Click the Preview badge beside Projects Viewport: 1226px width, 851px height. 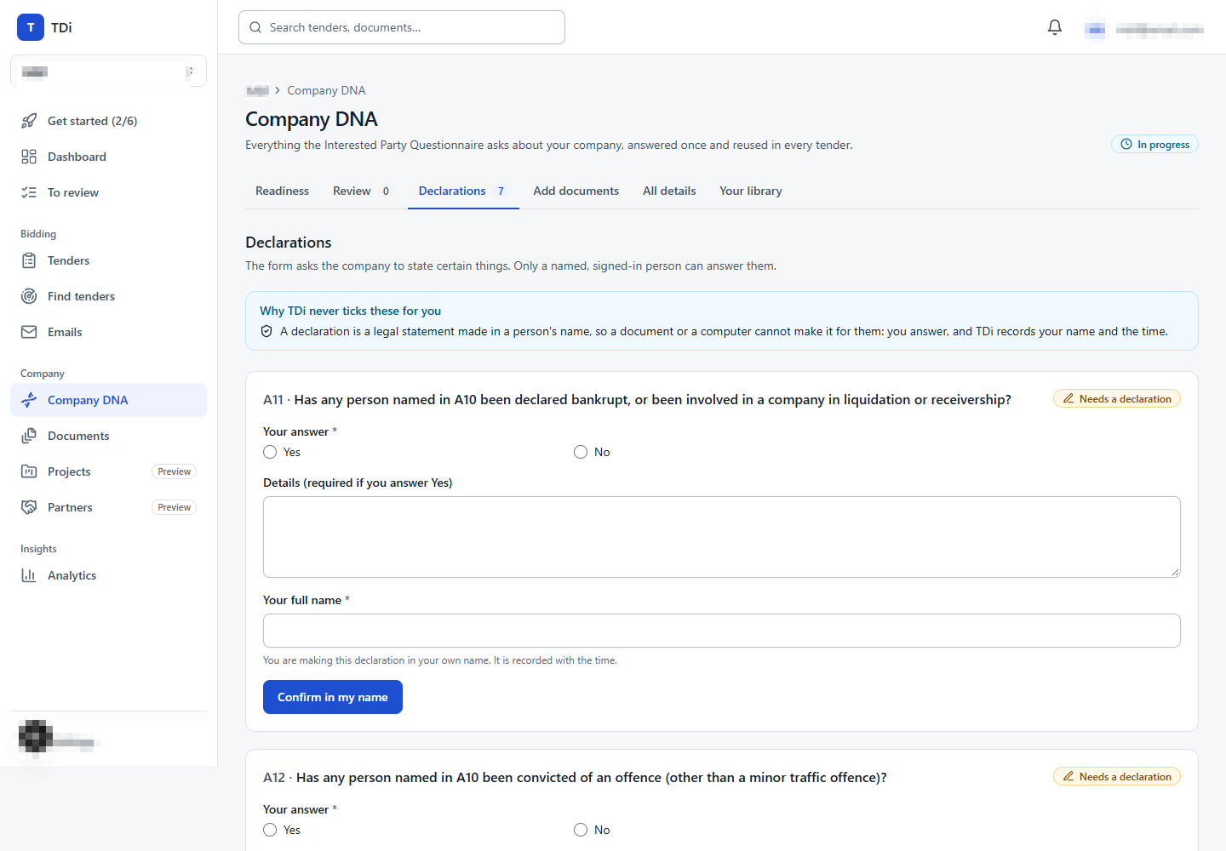click(x=175, y=471)
